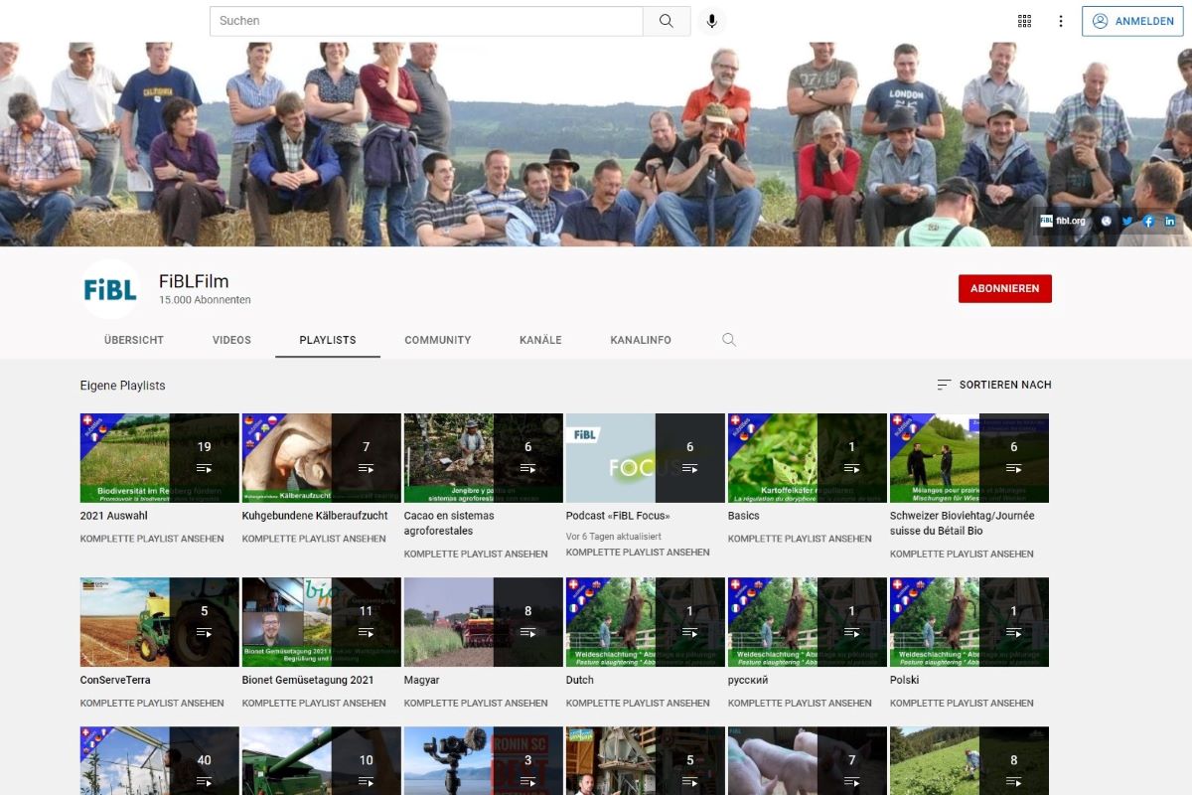The height and width of the screenshot is (795, 1192).
Task: Open Twitter link in channel banner
Action: (x=1127, y=221)
